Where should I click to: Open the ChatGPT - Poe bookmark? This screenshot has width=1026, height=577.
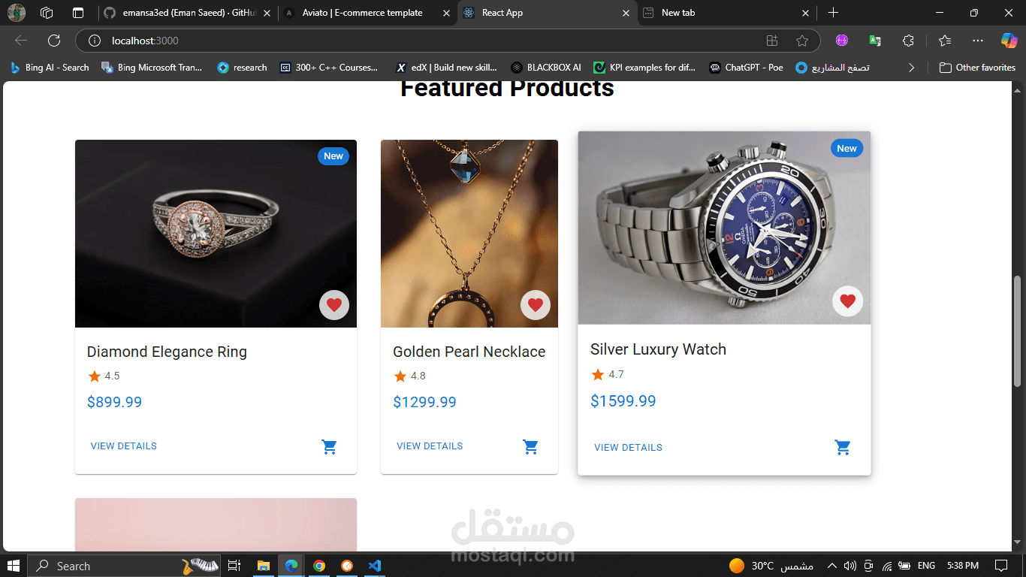[x=746, y=68]
